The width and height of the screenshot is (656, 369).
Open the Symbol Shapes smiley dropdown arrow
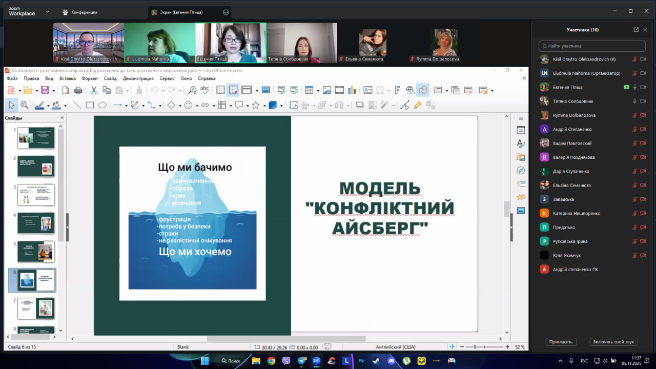coord(197,106)
